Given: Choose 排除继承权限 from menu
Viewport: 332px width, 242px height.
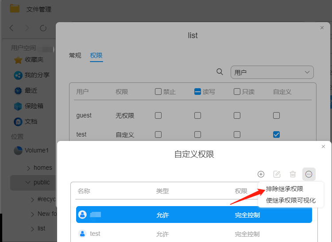Looking at the screenshot, I should click(285, 189).
